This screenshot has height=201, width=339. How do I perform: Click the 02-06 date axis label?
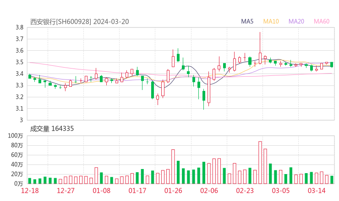click(209, 190)
